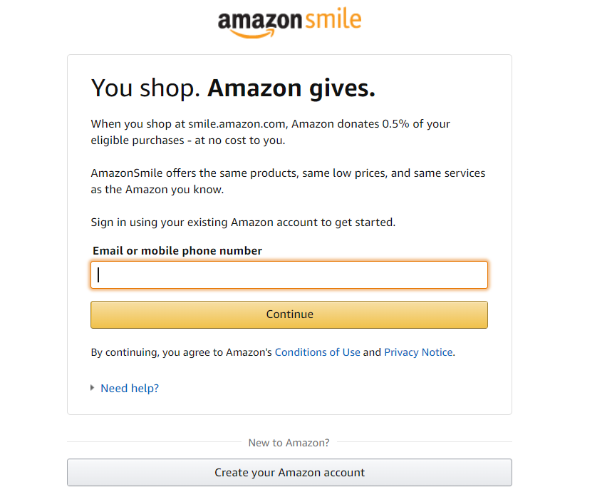Click the black "amazon" word in the logo
This screenshot has width=607, height=497.
tap(260, 20)
